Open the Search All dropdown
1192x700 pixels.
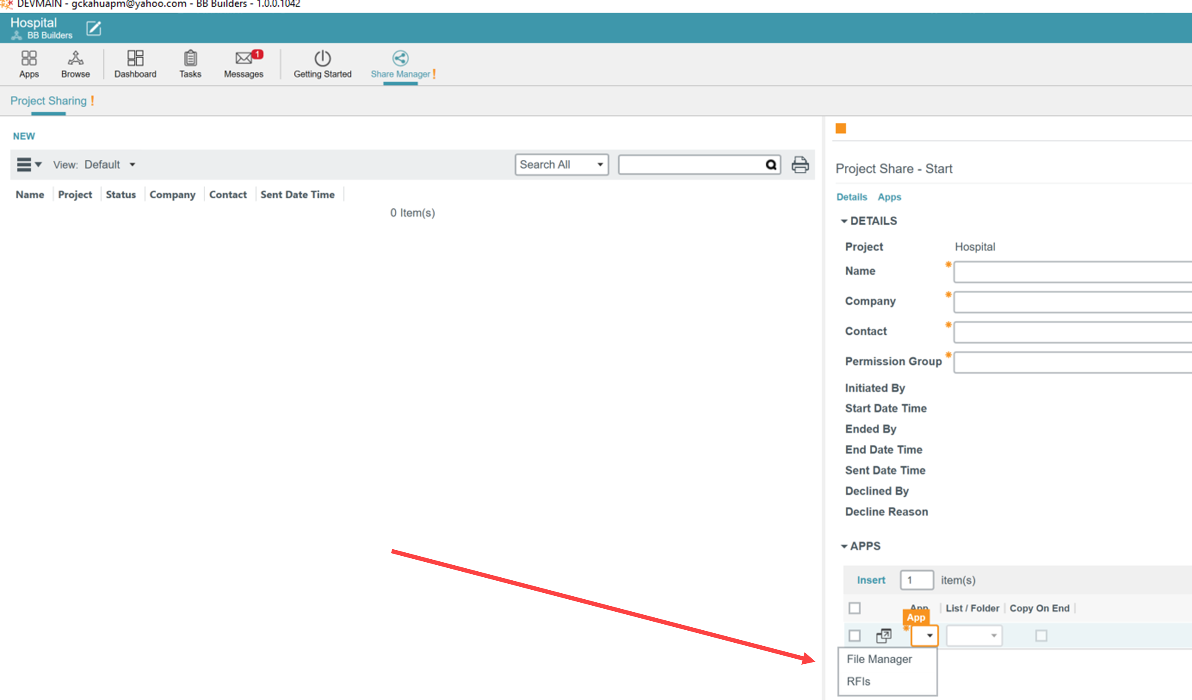pos(562,165)
